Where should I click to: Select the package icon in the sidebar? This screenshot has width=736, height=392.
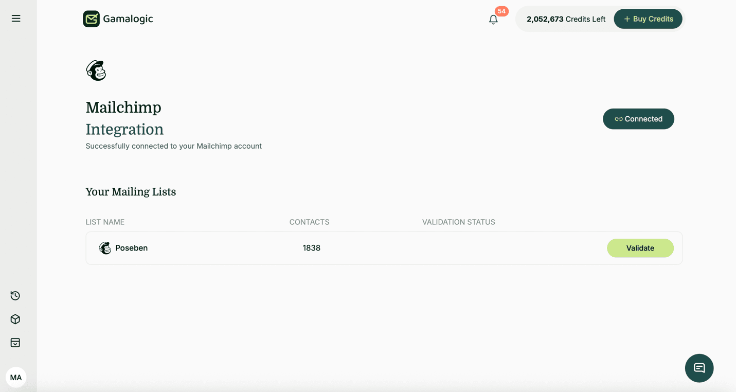[x=15, y=319]
